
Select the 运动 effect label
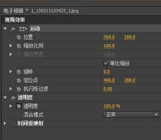[x=35, y=29]
